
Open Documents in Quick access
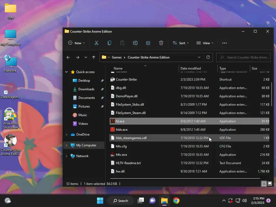tap(87, 98)
